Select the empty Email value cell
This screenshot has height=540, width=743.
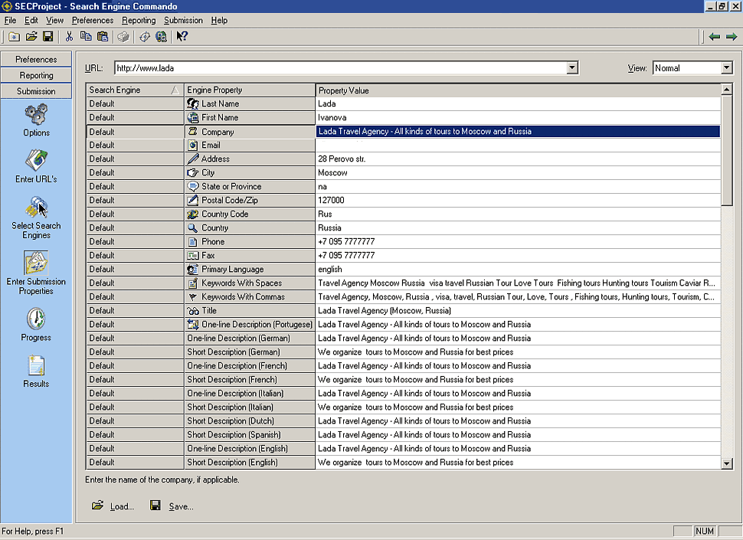coord(518,145)
